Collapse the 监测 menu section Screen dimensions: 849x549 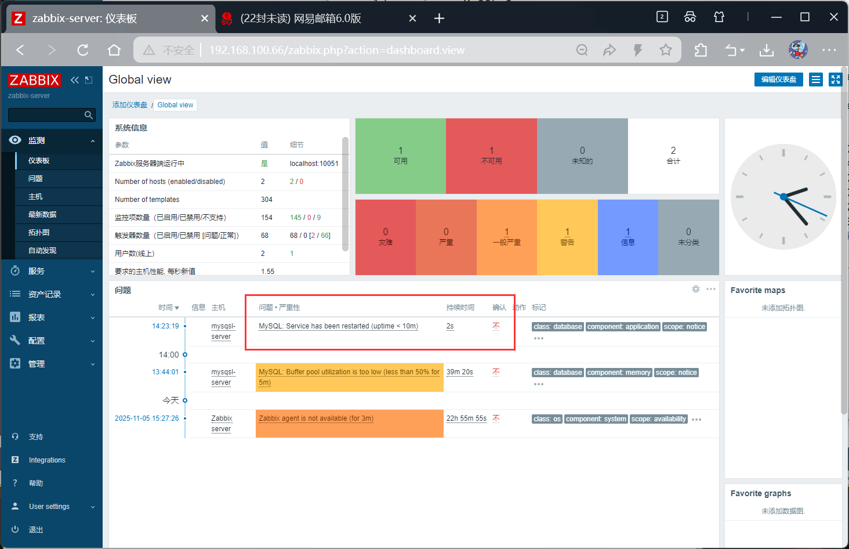[x=52, y=140]
